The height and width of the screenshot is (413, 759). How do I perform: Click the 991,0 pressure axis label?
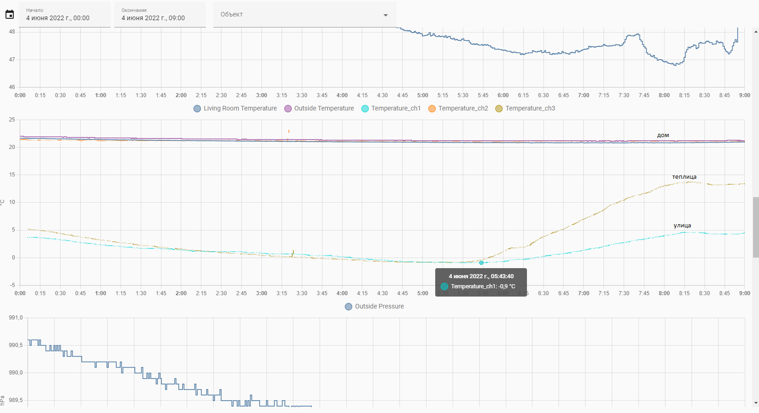pos(16,318)
